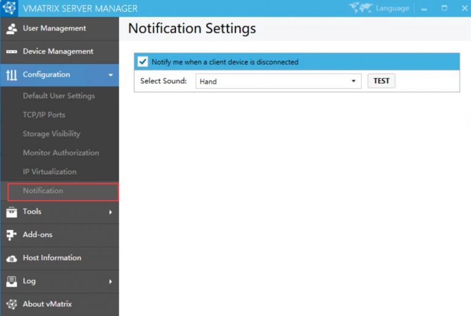Screen dimensions: 471x316
Task: Click the Host Information cloud icon
Action: point(11,258)
